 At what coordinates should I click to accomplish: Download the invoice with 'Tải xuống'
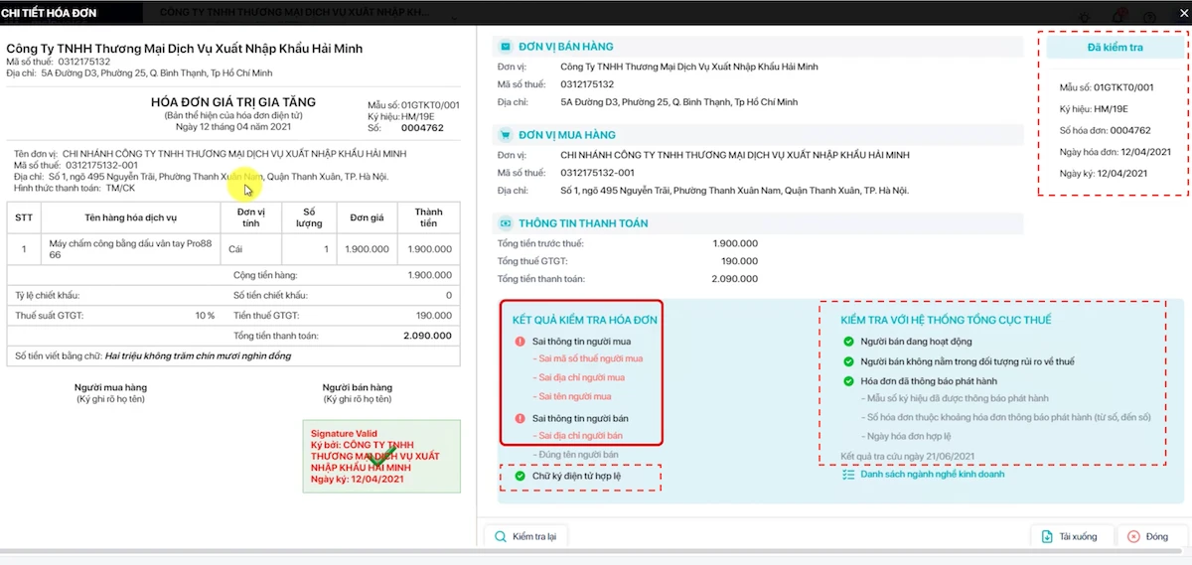(x=1068, y=536)
